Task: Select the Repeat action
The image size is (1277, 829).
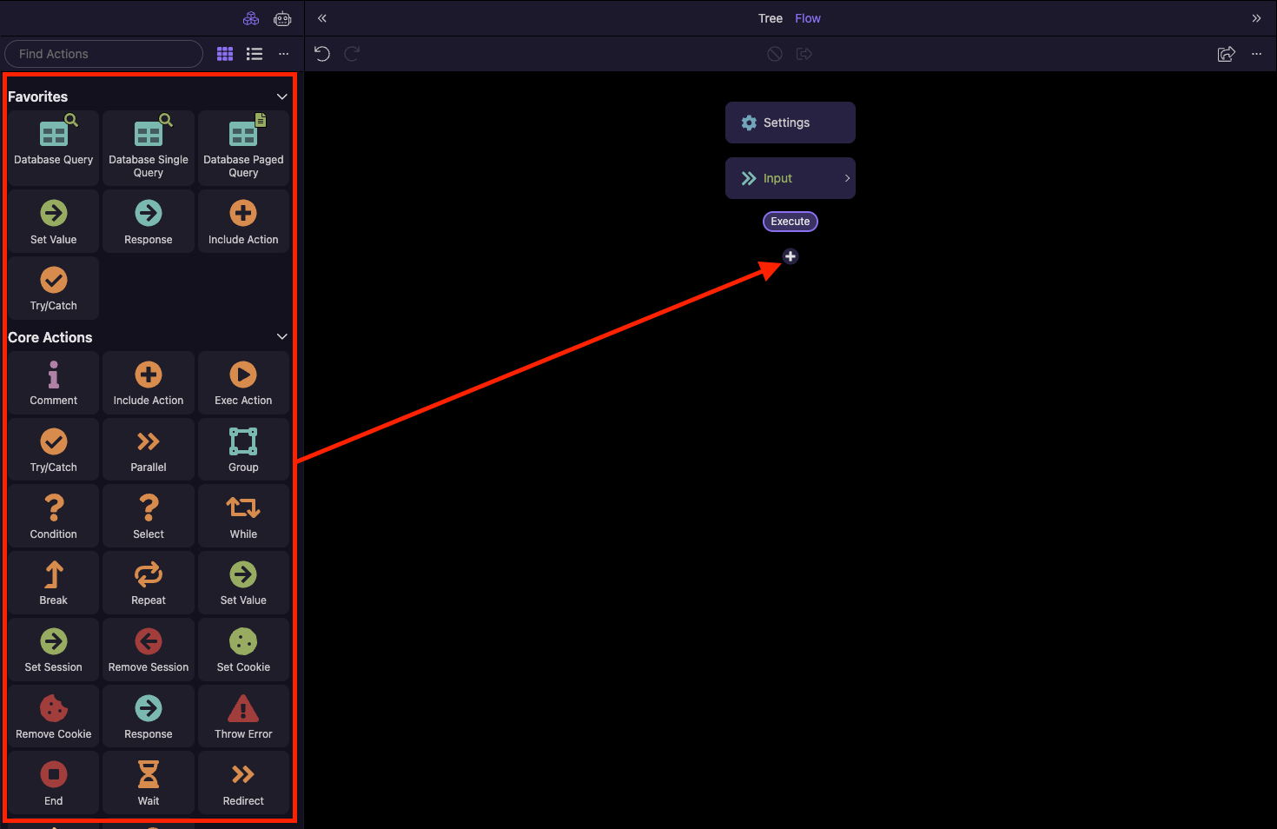Action: point(149,582)
